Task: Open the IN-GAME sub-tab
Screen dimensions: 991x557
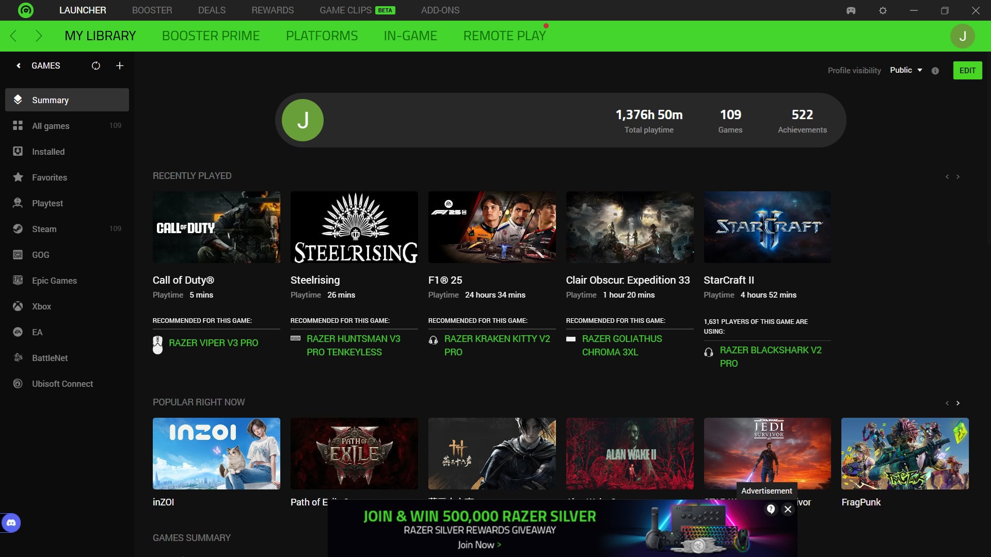Action: point(410,36)
